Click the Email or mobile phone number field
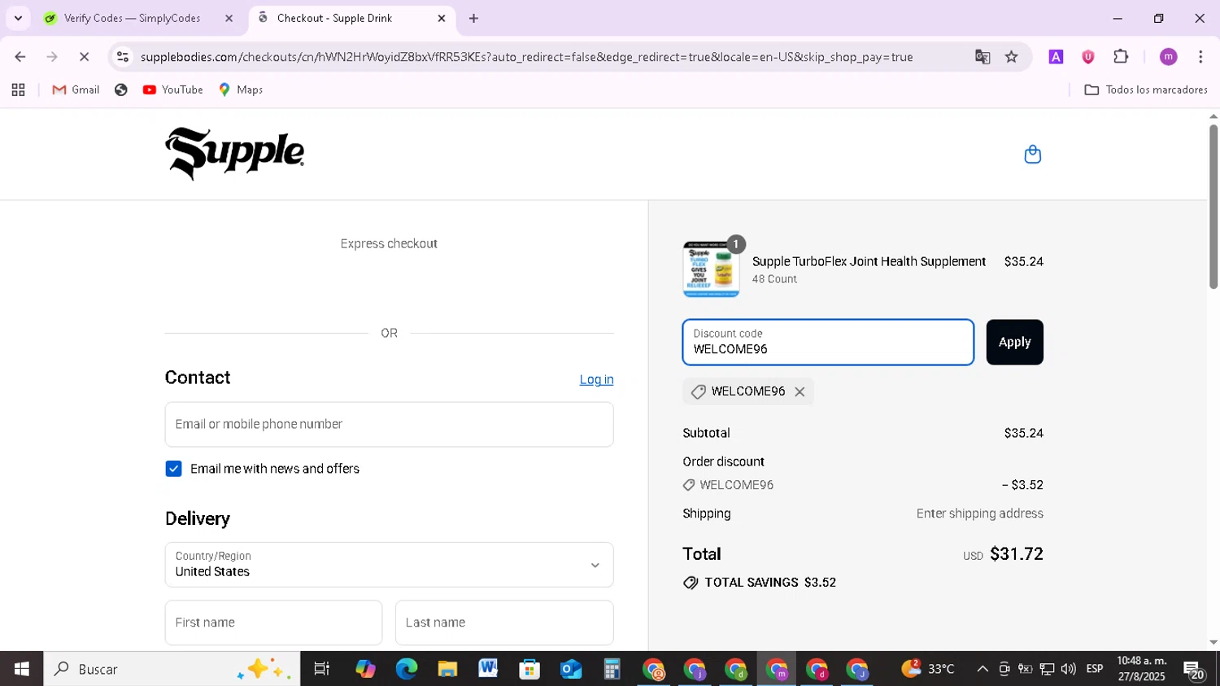1220x686 pixels. tap(389, 424)
